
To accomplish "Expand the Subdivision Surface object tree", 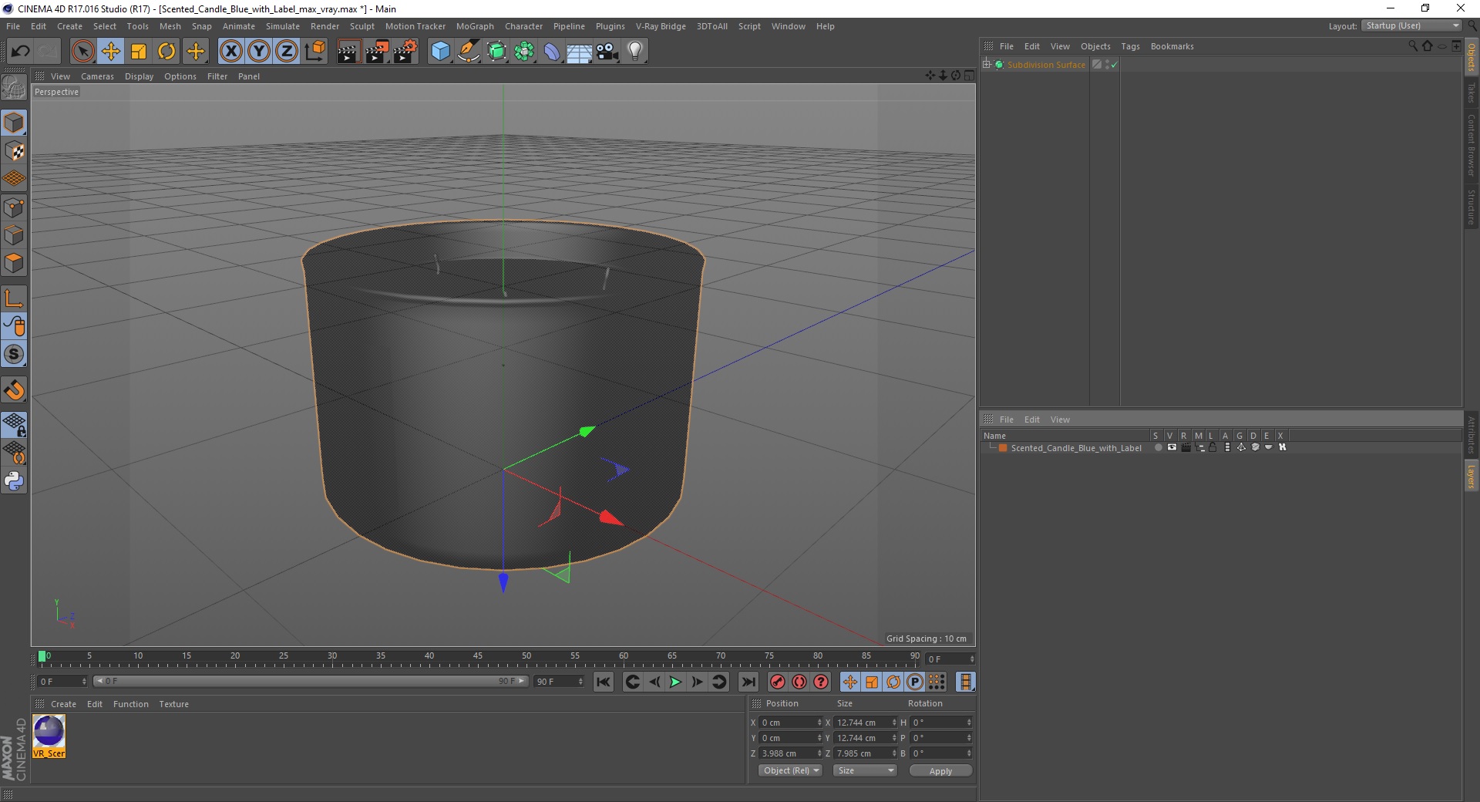I will click(987, 65).
